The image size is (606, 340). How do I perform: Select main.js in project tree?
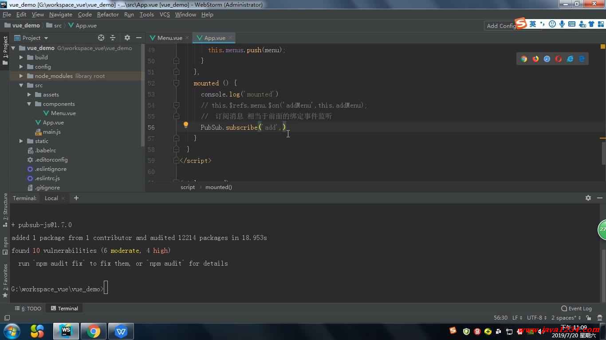tap(51, 131)
